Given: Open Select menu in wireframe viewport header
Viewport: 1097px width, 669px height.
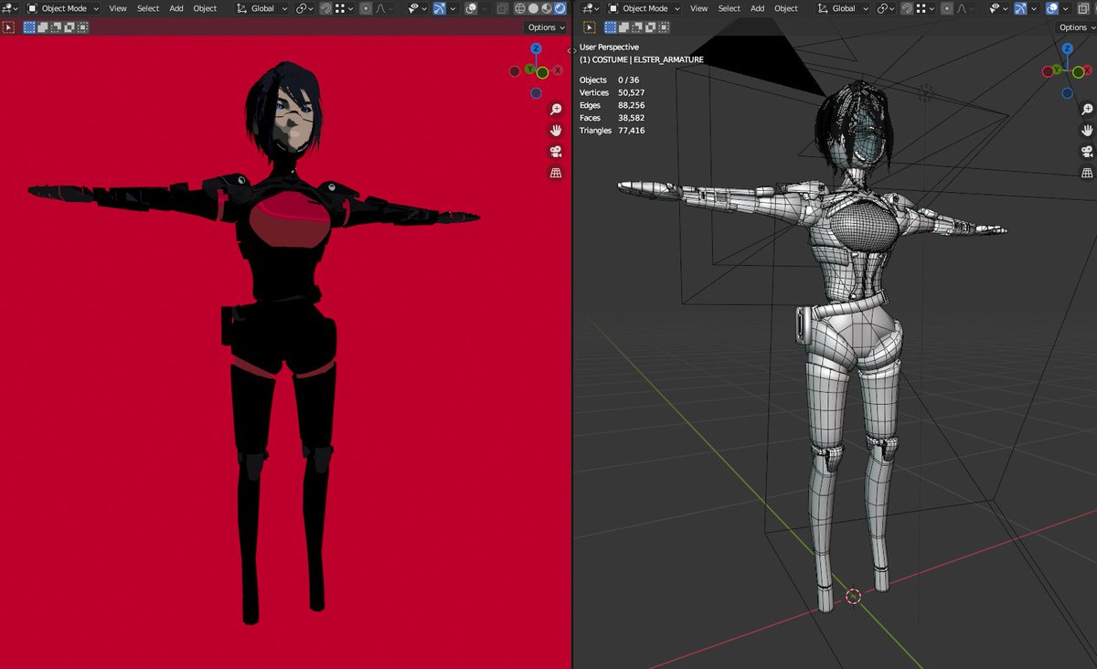Looking at the screenshot, I should (730, 8).
